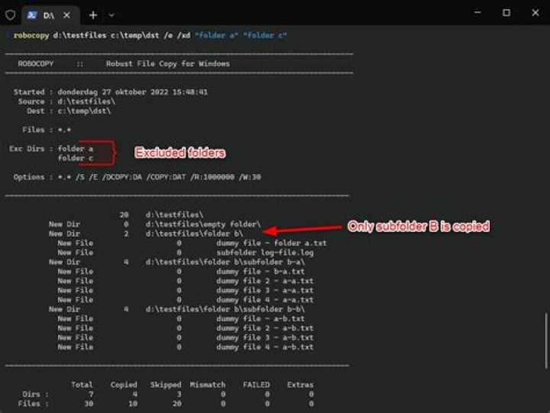Click "dummy file 3 - a-a.txt" entry
This screenshot has width=550, height=413.
[265, 290]
